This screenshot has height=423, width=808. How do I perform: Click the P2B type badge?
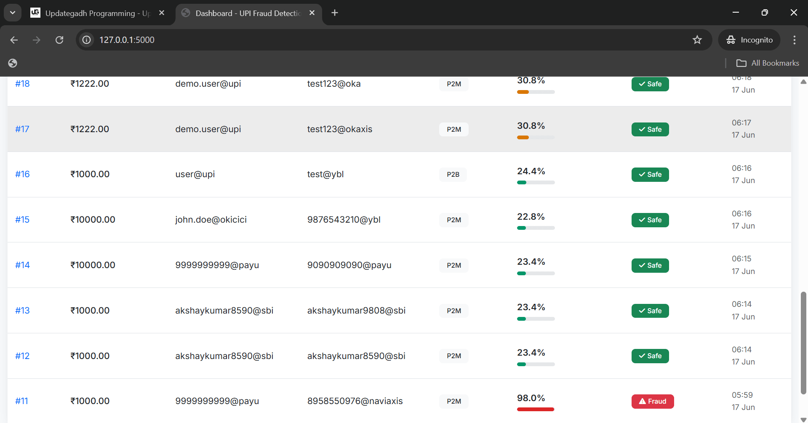[453, 175]
